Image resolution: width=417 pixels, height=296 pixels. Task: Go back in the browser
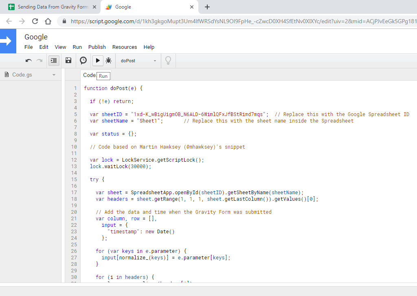point(9,21)
